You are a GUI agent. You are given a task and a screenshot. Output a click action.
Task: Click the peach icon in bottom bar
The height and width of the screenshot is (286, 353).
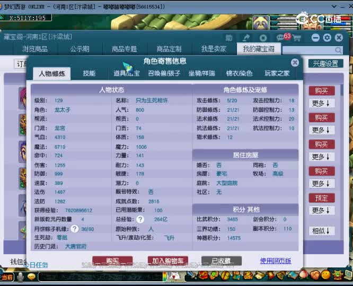pos(303,275)
